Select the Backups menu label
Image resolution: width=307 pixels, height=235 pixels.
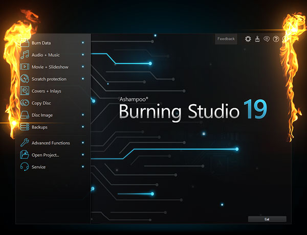[x=39, y=127]
